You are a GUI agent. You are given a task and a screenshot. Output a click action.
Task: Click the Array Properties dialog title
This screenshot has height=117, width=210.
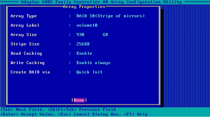(x=84, y=6)
